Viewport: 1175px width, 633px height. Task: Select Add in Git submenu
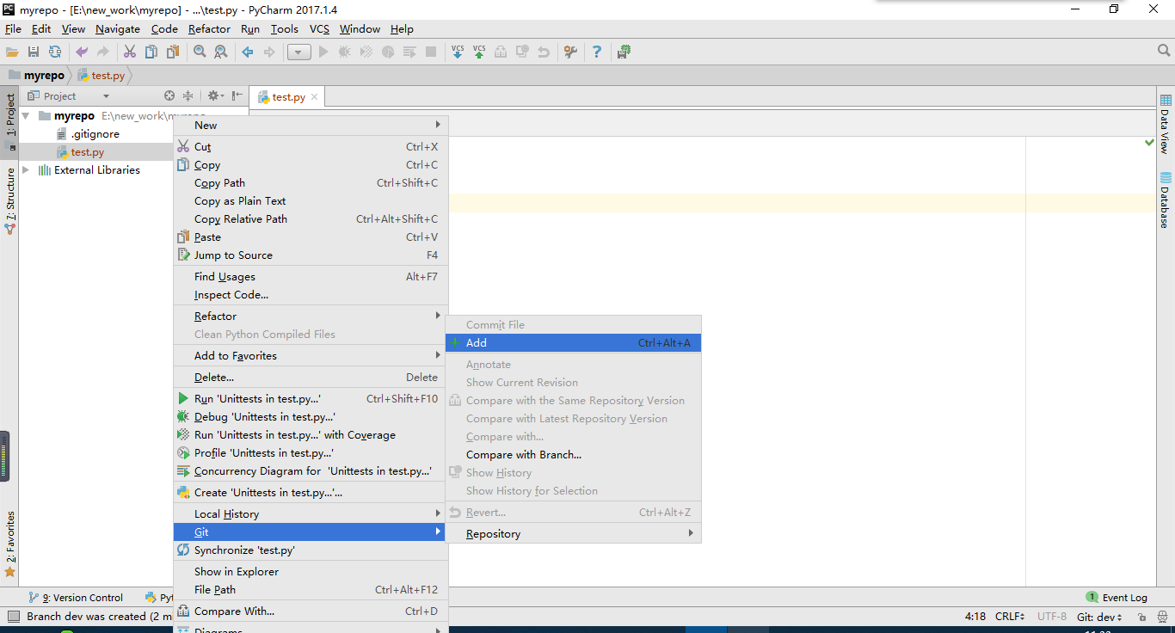(x=574, y=342)
